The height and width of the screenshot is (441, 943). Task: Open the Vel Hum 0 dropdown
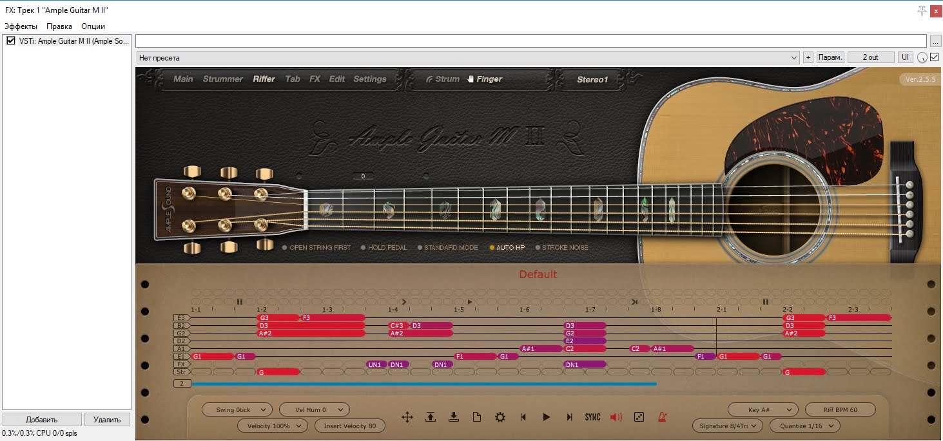coord(315,409)
